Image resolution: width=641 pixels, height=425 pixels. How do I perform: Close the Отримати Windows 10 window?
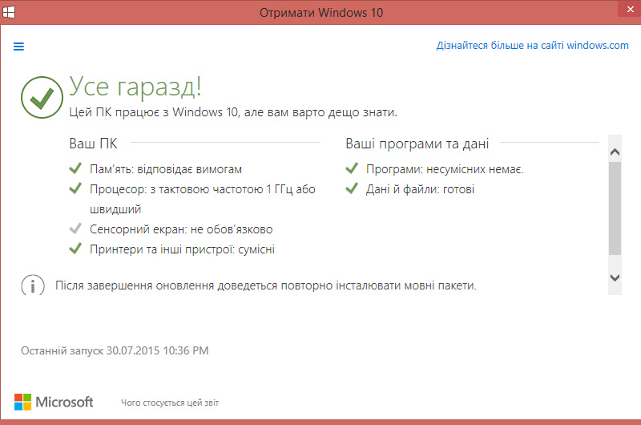pyautogui.click(x=630, y=9)
